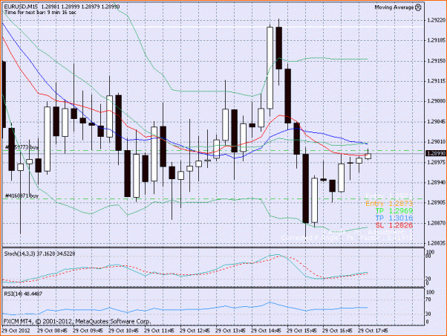Select the upper buy order label ending in 773

click(22, 147)
